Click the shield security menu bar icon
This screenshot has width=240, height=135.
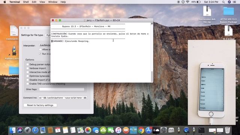(183, 2)
